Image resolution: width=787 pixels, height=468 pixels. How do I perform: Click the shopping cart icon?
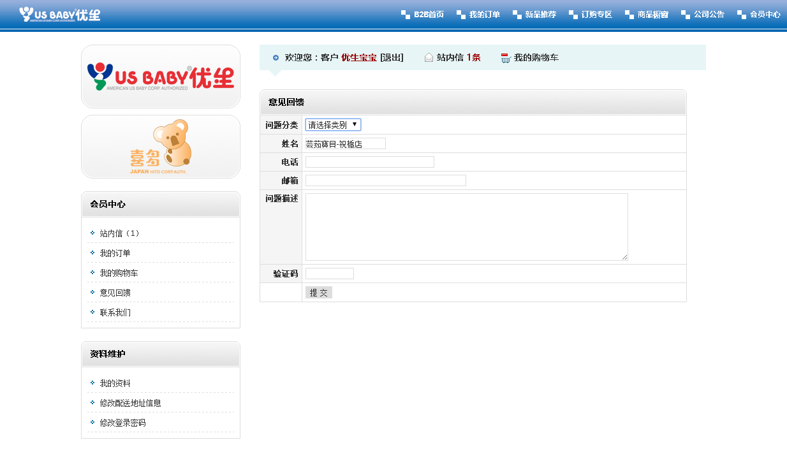click(x=506, y=58)
